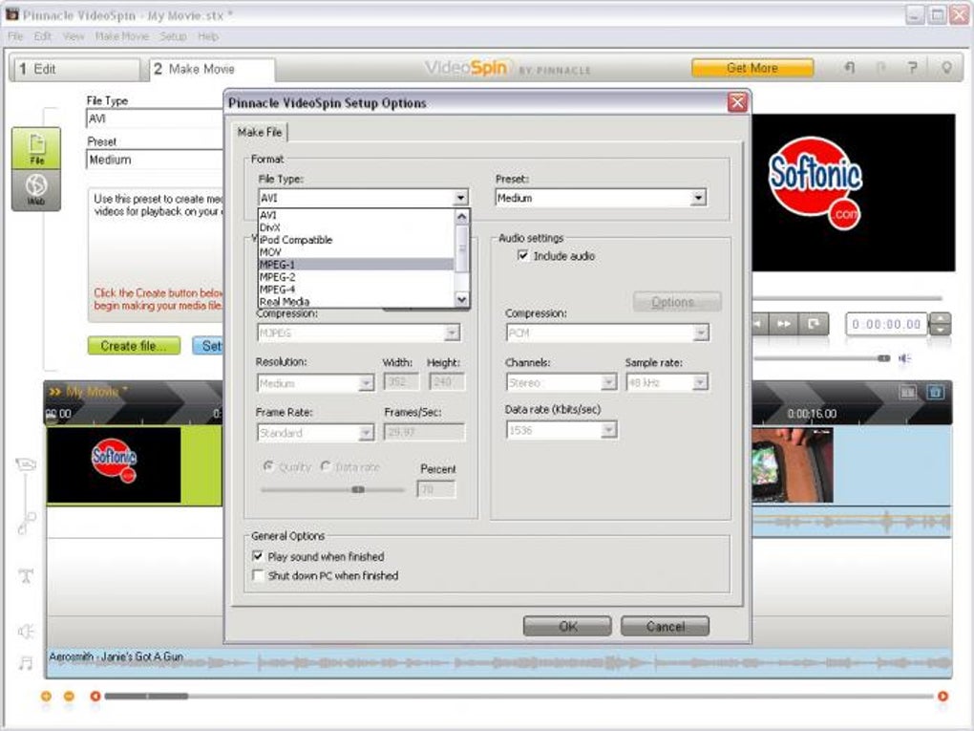Click the lightbulb tips icon

(x=946, y=68)
